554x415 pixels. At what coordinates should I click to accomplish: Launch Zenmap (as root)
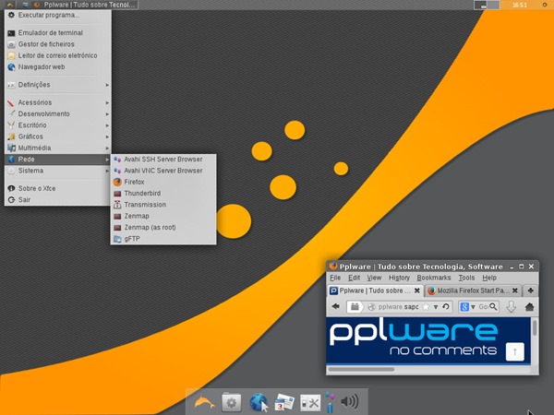click(x=163, y=227)
